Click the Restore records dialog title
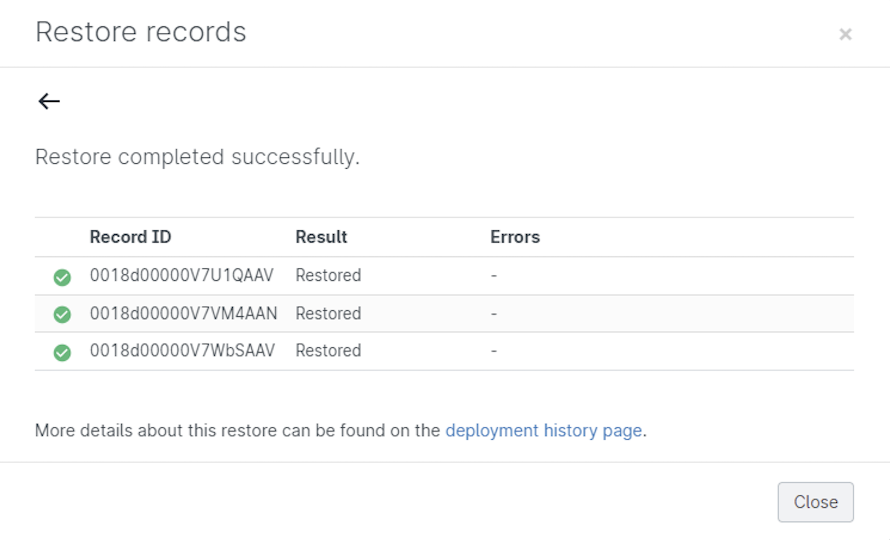The width and height of the screenshot is (890, 540). pos(141,32)
